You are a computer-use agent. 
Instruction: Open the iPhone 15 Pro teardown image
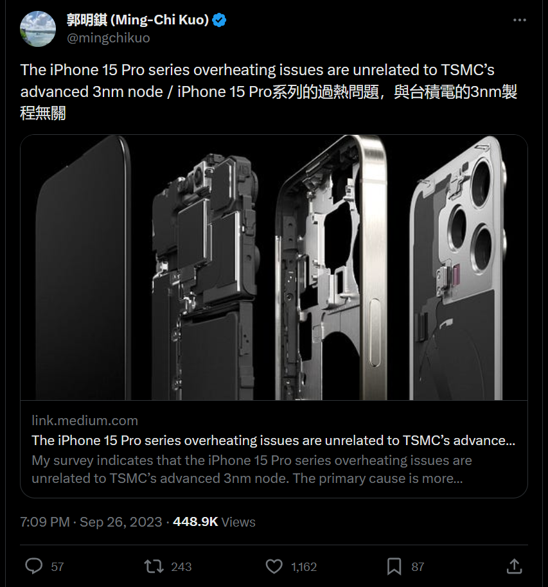click(274, 267)
